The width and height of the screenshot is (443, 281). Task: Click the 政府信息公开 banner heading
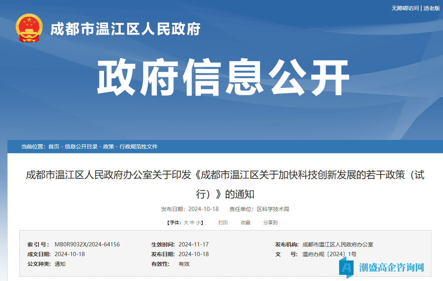pyautogui.click(x=223, y=77)
